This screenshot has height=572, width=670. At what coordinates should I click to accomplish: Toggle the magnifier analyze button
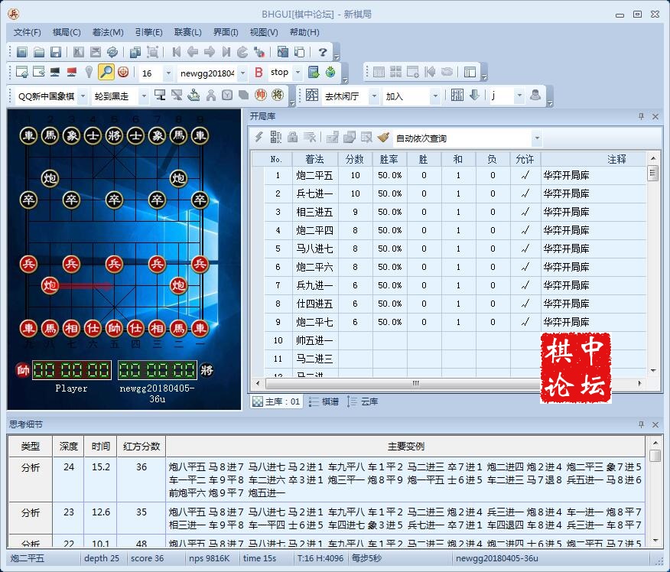coord(106,72)
